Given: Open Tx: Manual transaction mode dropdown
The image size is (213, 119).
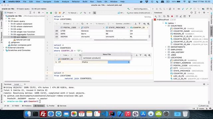Looking at the screenshot, I should click(x=73, y=13).
